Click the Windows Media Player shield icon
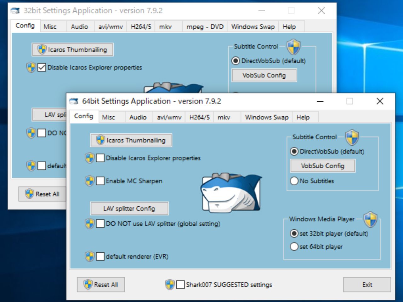Image resolution: width=403 pixels, height=302 pixels. point(371,220)
